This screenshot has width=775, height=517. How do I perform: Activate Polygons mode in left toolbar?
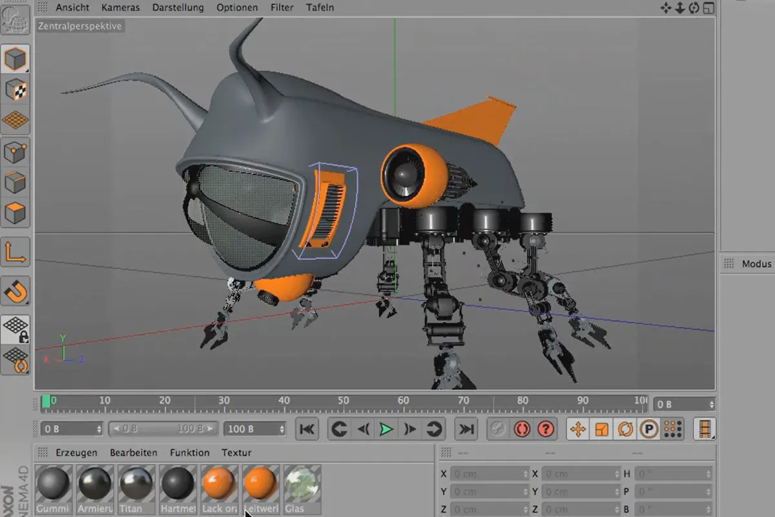[x=15, y=212]
